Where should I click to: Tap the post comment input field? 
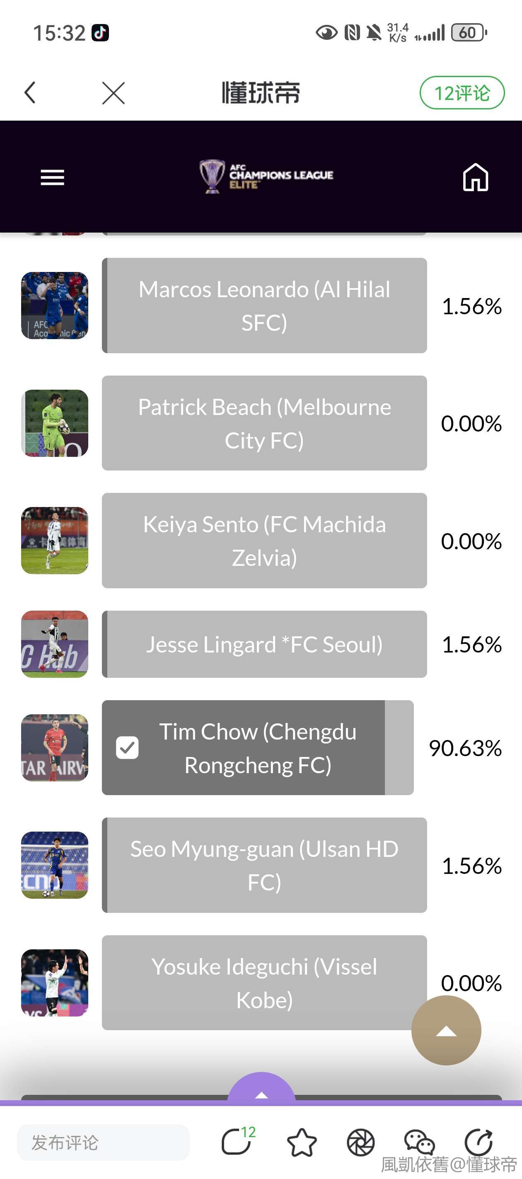coord(104,1143)
